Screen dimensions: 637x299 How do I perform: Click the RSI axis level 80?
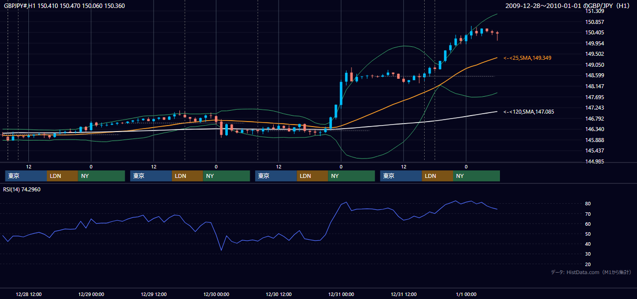[588, 204]
